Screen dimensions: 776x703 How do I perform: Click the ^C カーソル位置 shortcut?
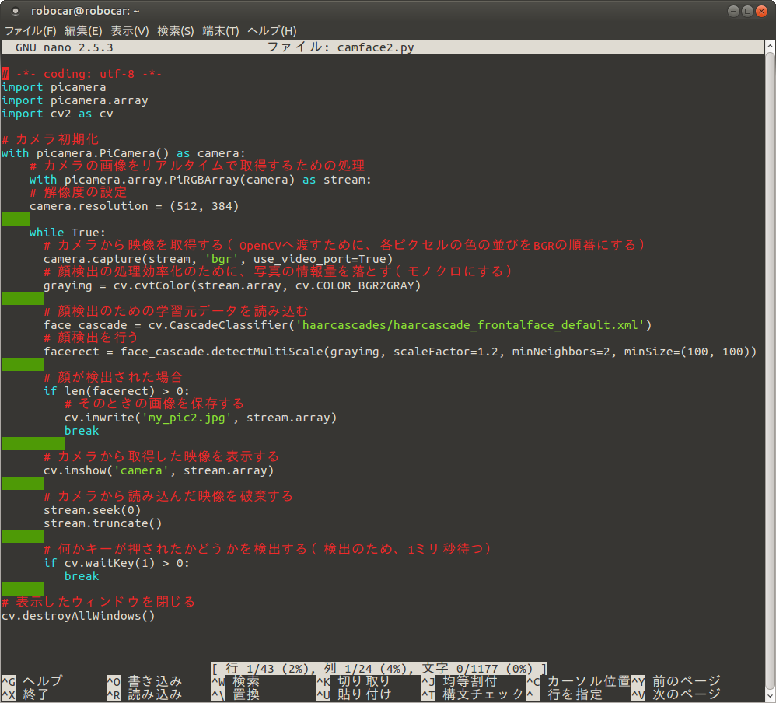[x=579, y=681]
